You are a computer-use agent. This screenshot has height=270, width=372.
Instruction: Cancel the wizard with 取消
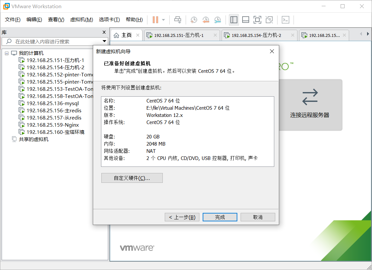tap(258, 217)
